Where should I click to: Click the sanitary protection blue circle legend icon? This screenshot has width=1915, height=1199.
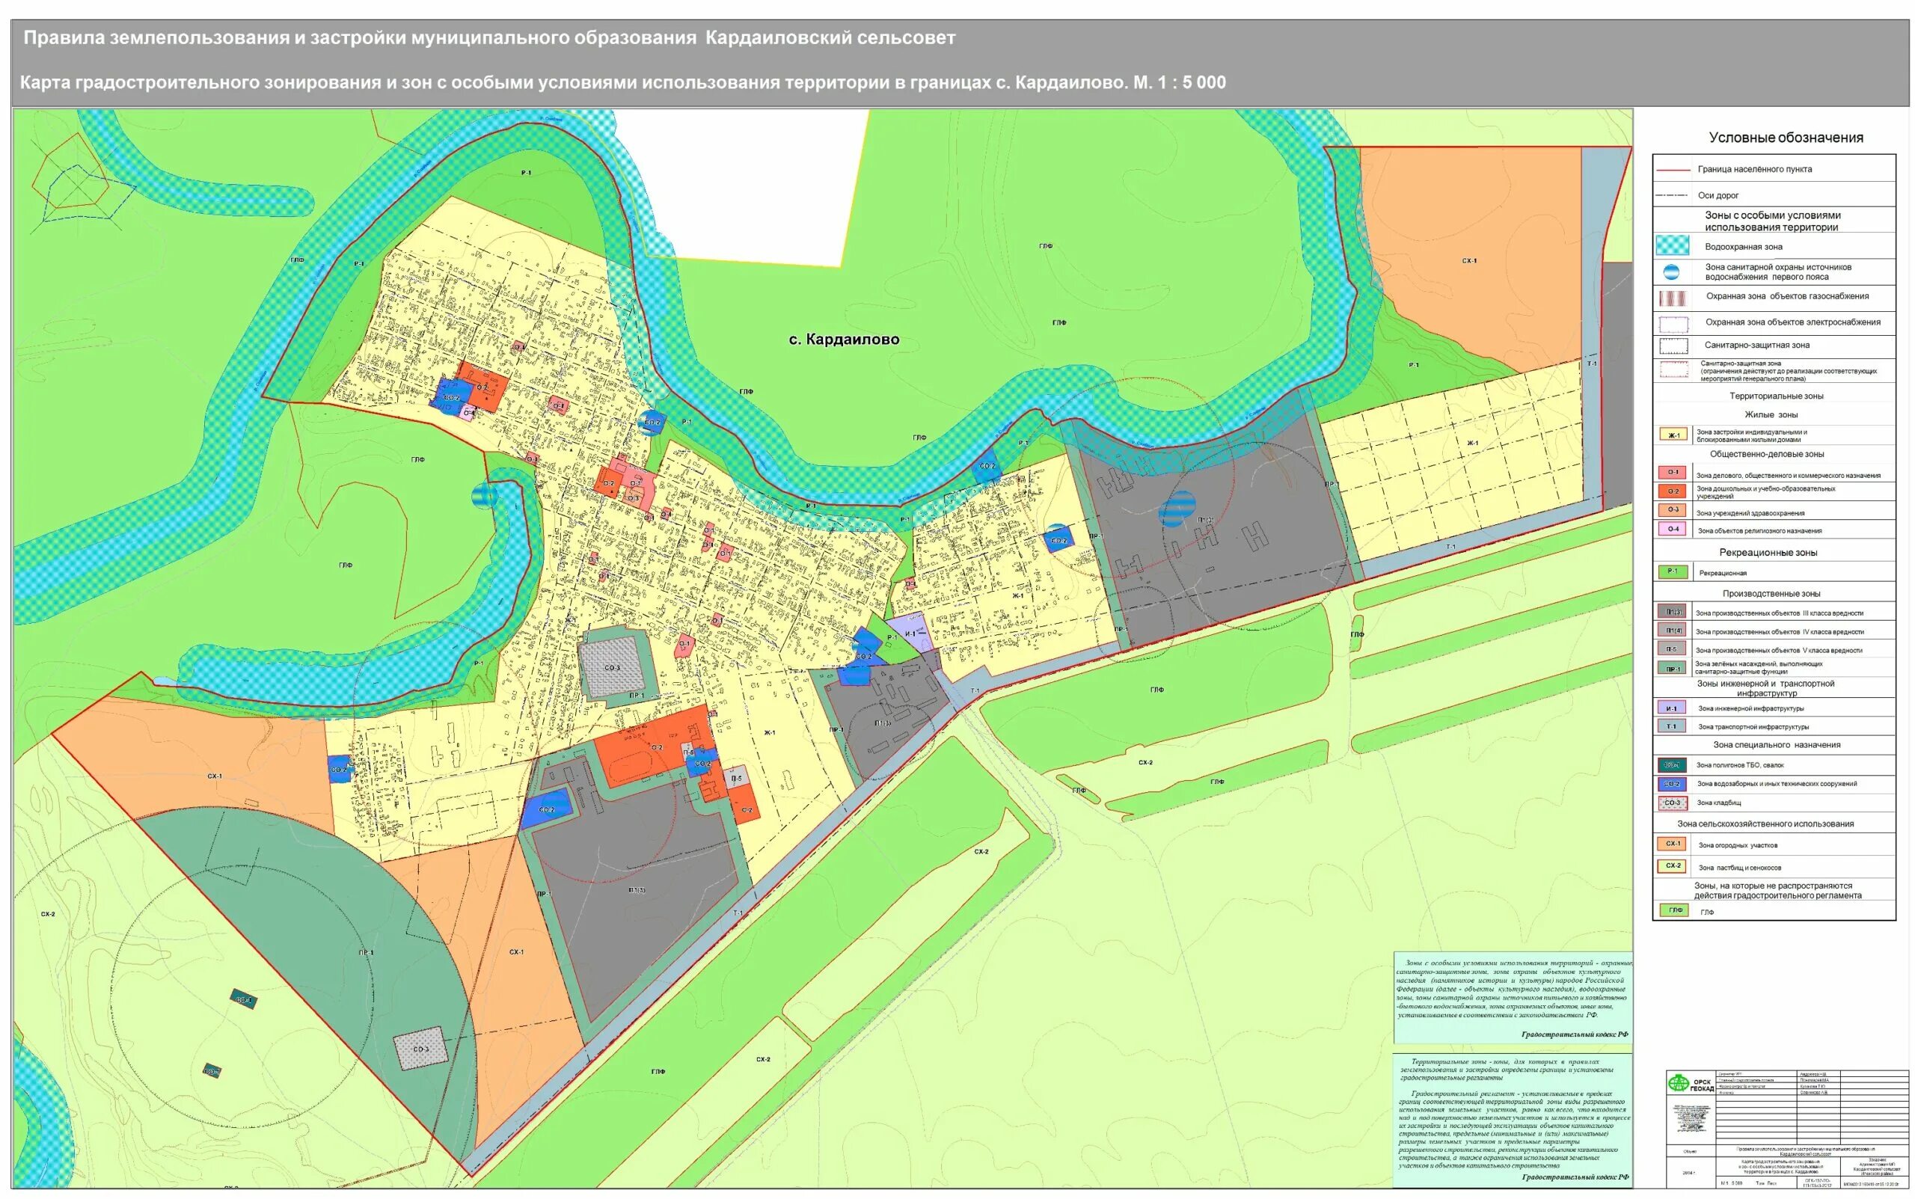pyautogui.click(x=1671, y=272)
